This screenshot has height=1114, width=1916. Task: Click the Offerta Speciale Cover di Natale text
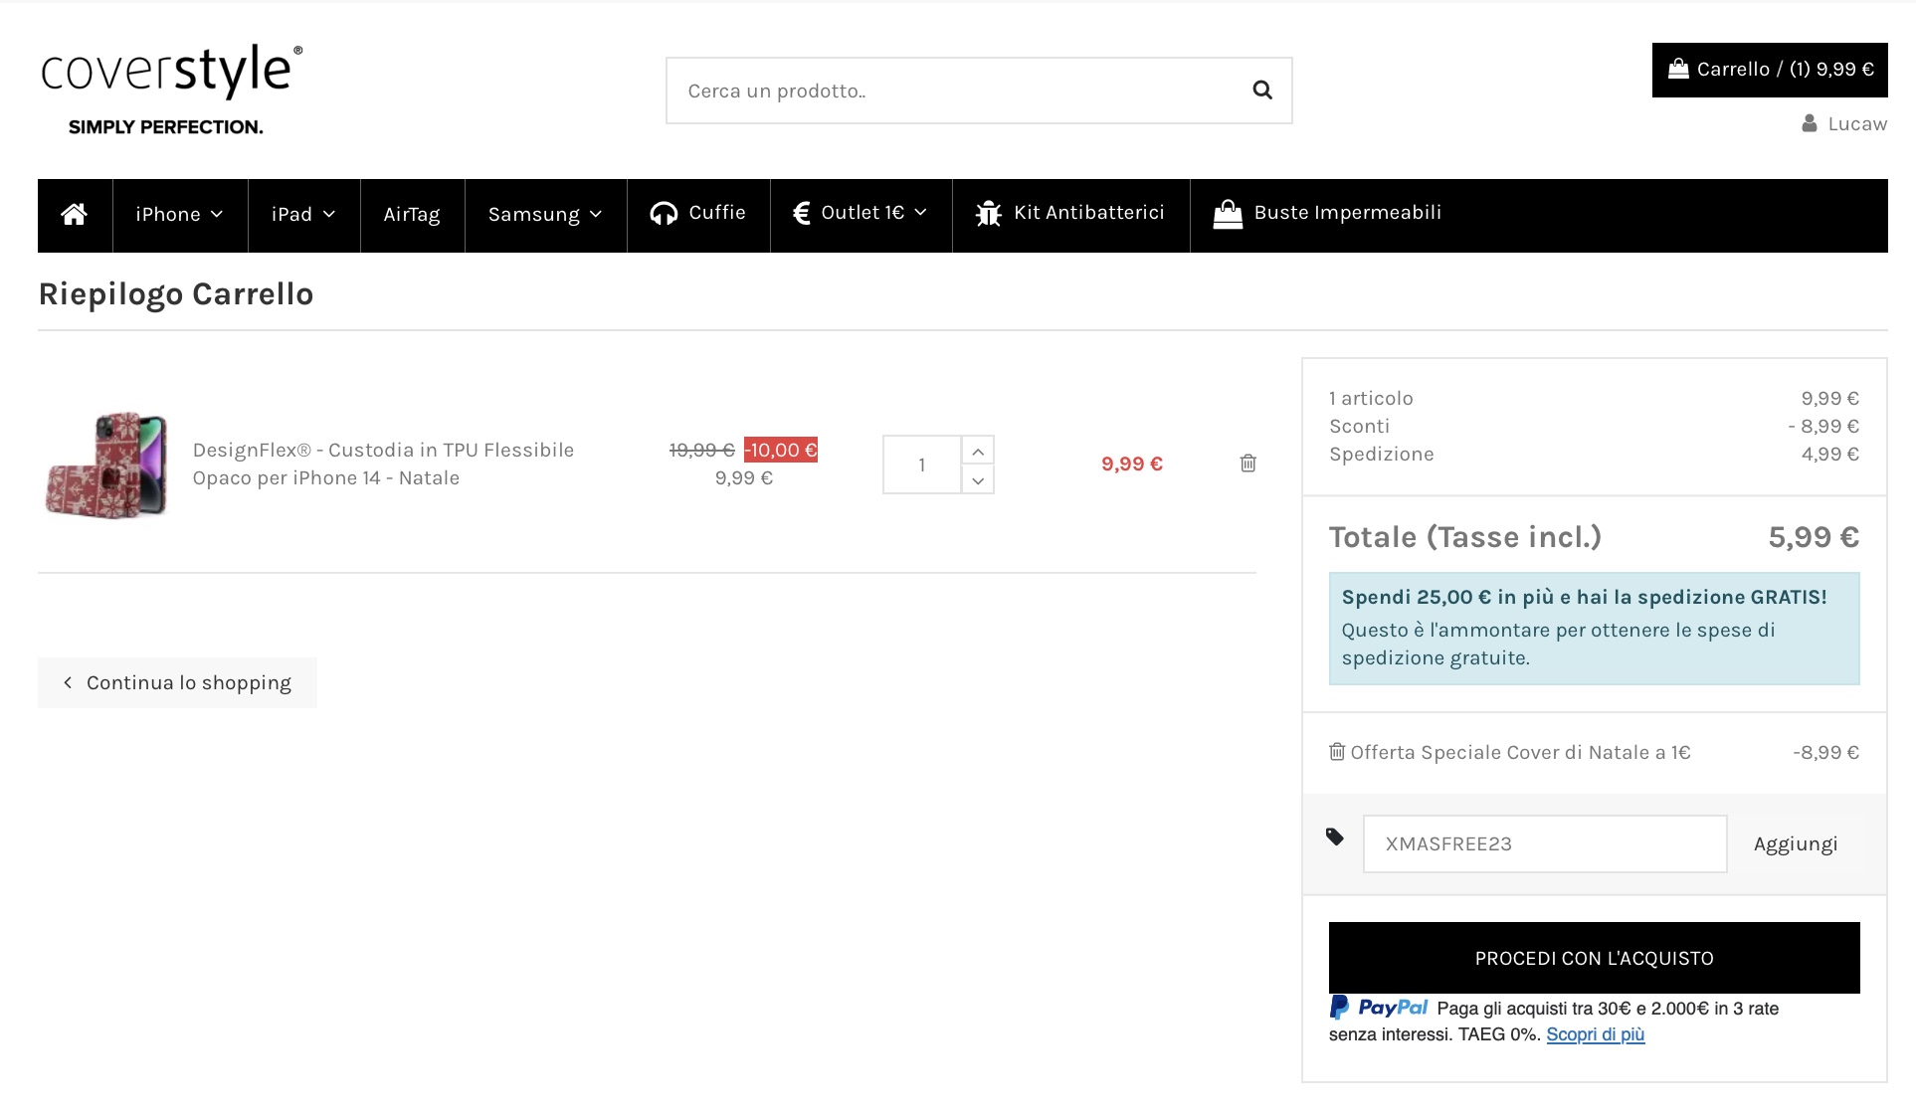[x=1521, y=752]
